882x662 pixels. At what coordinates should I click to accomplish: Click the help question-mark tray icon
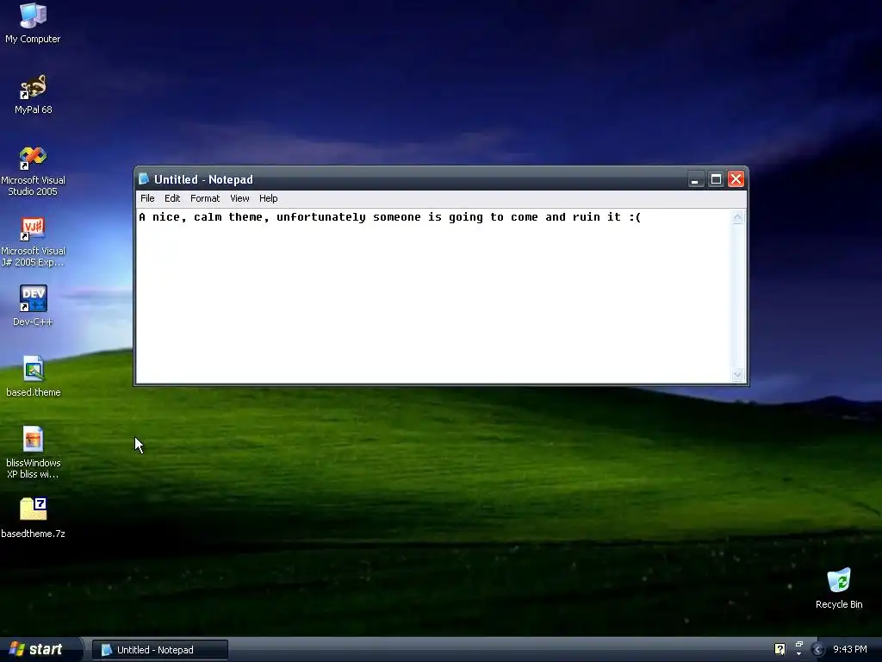pos(780,649)
